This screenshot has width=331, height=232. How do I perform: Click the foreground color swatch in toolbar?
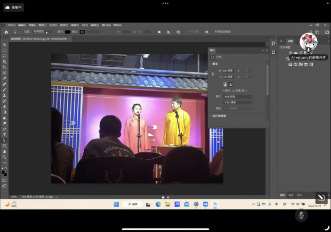click(x=4, y=172)
